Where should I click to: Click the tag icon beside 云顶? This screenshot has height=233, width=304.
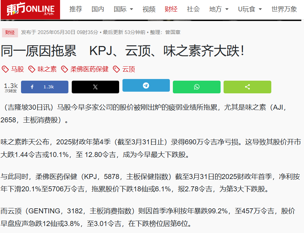click(116, 69)
